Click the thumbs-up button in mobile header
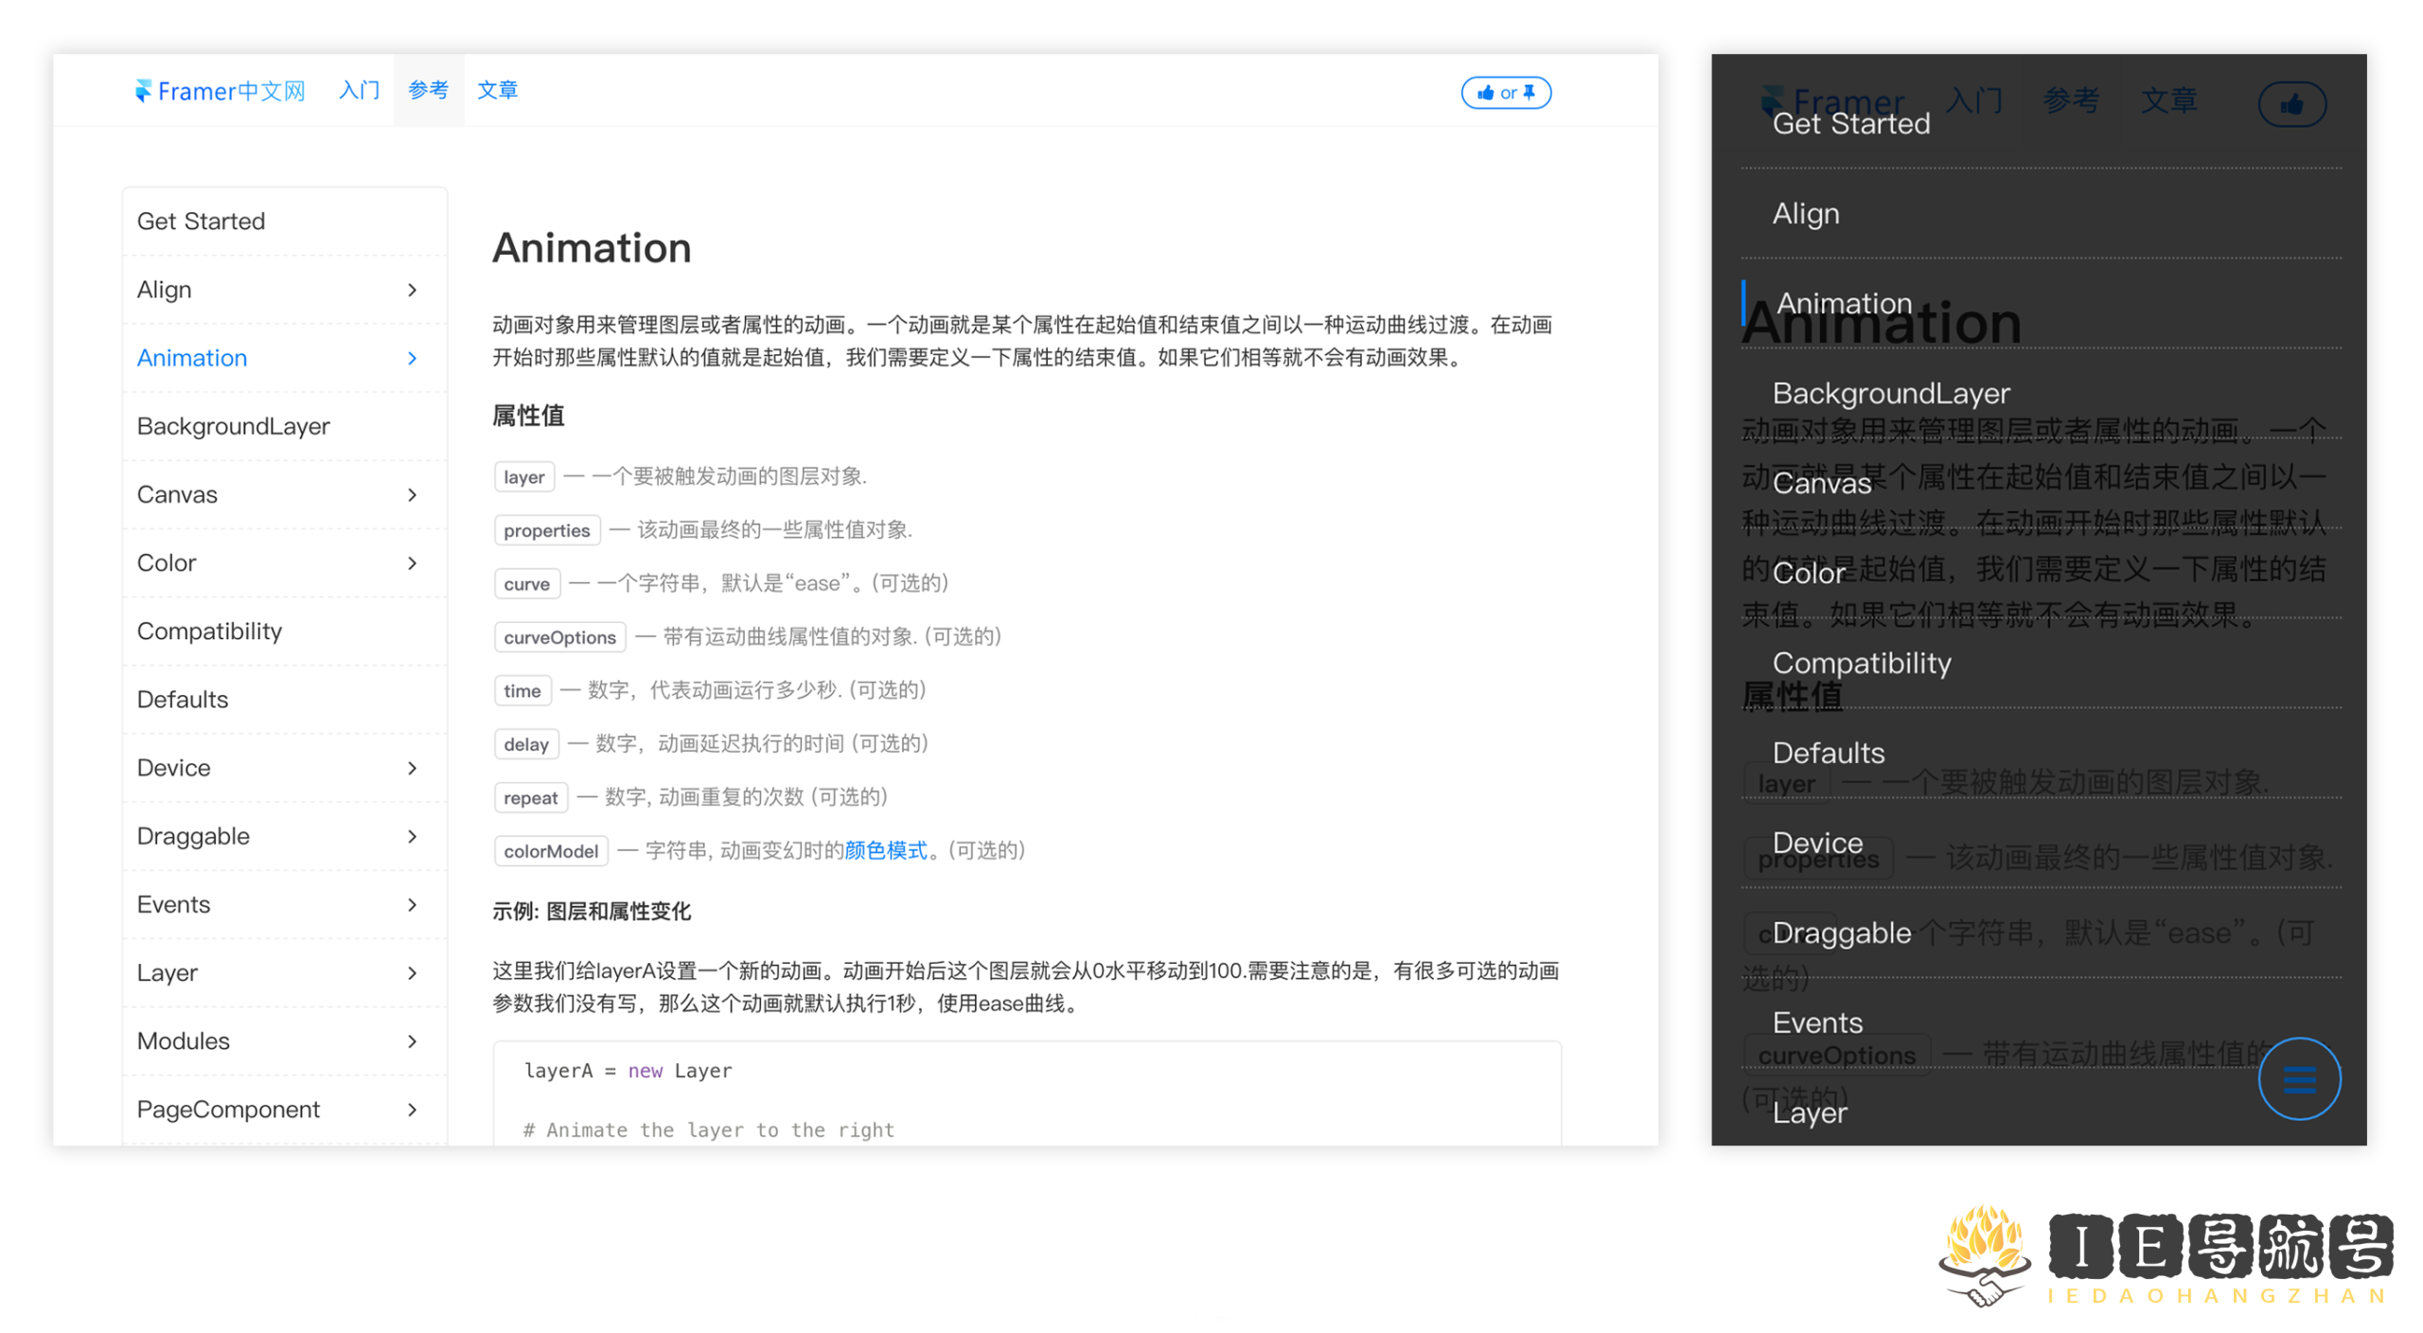This screenshot has height=1333, width=2423. (x=2291, y=104)
